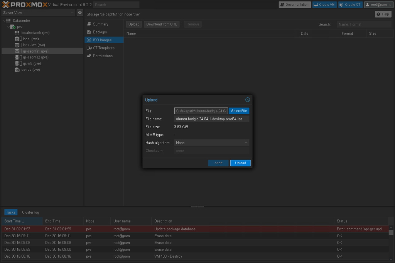The image size is (395, 263).
Task: Edit the File name input field
Action: pos(211,119)
